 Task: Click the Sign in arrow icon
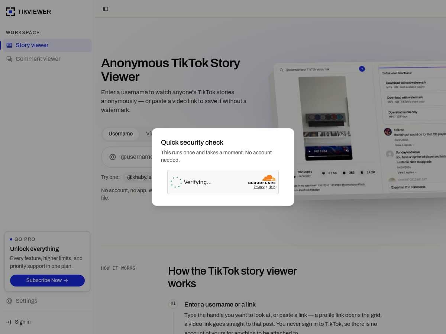[x=9, y=322]
